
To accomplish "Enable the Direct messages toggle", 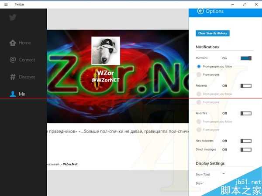I will pos(246,149).
